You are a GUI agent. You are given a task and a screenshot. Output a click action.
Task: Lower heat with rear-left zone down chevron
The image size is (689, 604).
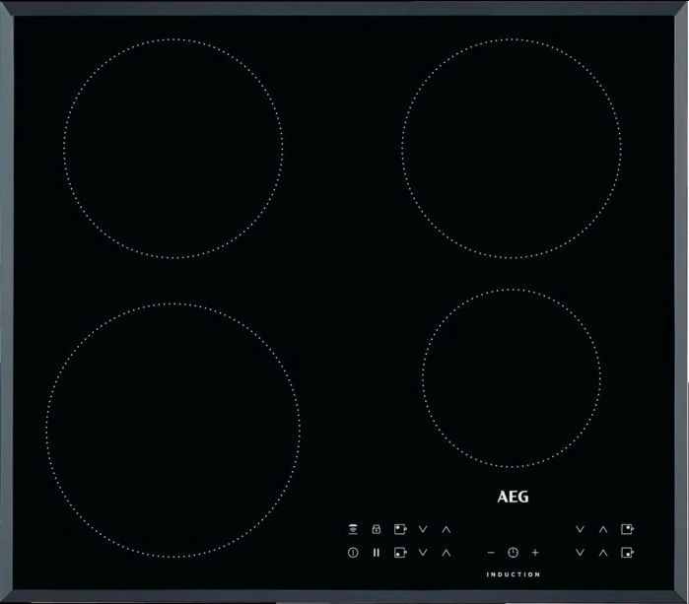tap(423, 529)
